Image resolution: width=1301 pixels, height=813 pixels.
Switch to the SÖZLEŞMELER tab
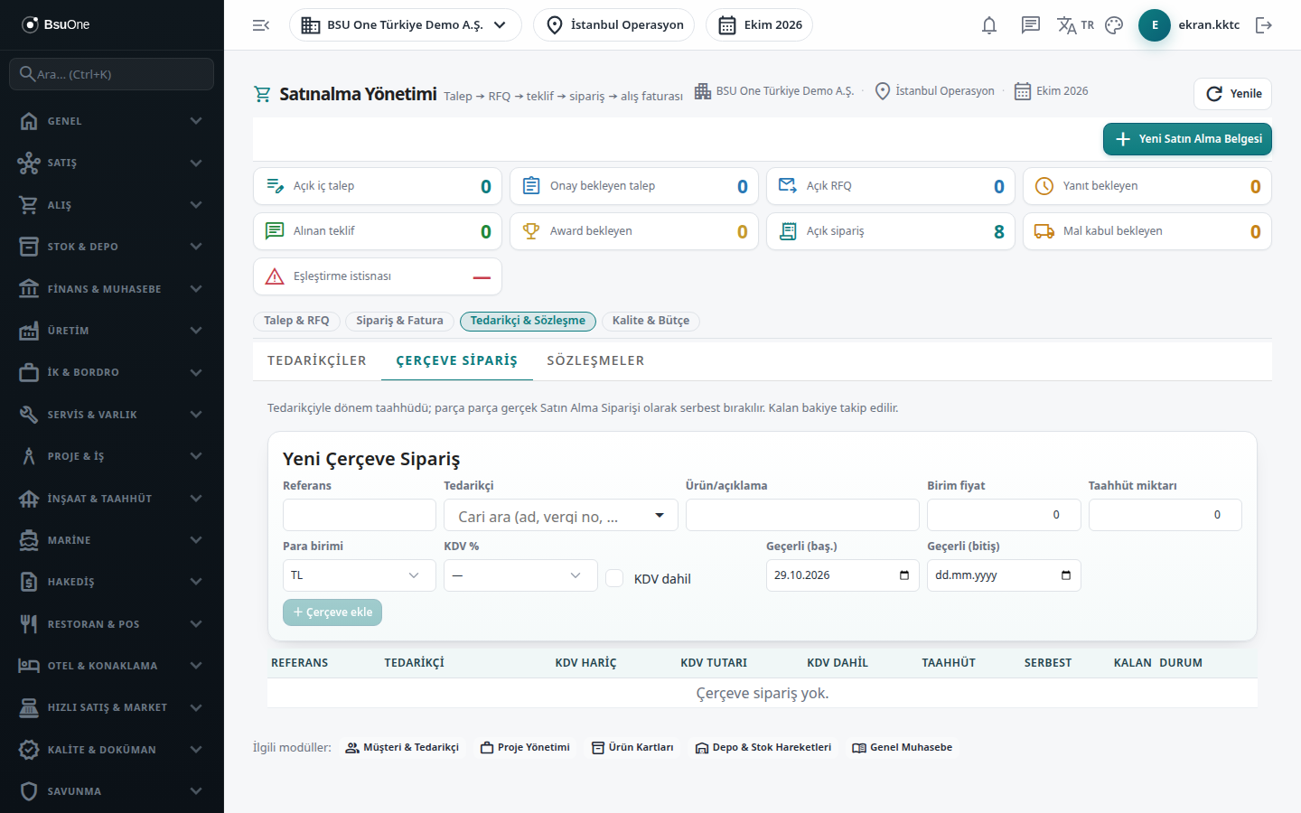(595, 360)
